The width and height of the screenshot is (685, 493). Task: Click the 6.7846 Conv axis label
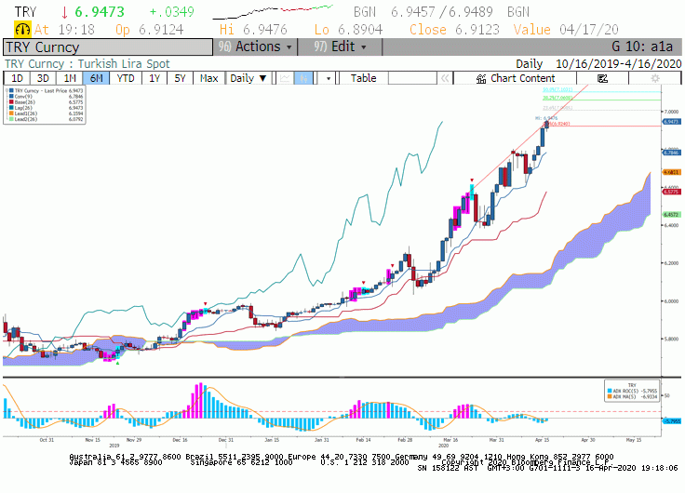pyautogui.click(x=671, y=153)
